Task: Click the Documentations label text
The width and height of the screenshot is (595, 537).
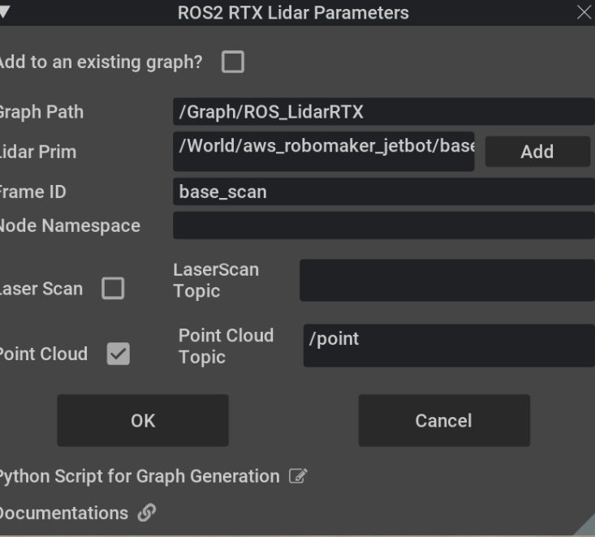Action: [64, 513]
